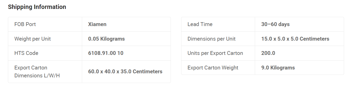Viewport: 351px width, 95px height.
Task: Click the 200.0 units value
Action: [x=268, y=53]
